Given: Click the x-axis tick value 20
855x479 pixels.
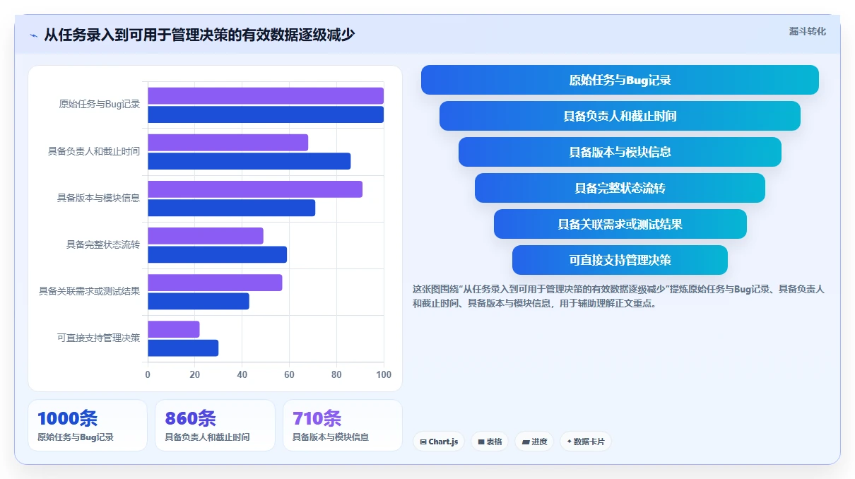Looking at the screenshot, I should [195, 374].
